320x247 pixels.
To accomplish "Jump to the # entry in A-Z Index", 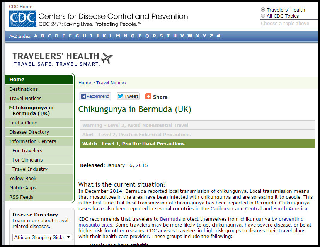I will tap(218, 36).
